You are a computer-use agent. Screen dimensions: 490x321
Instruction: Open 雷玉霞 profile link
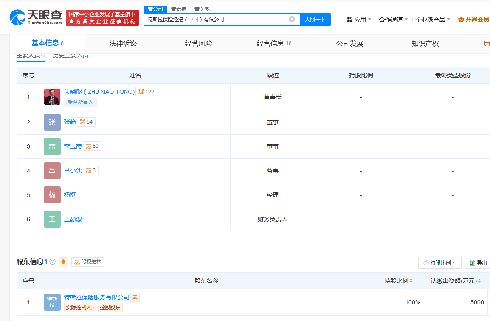(x=73, y=146)
